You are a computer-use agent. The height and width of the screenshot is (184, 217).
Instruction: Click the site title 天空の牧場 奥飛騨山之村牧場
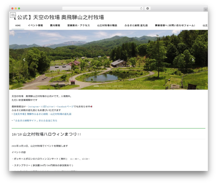point(59,17)
